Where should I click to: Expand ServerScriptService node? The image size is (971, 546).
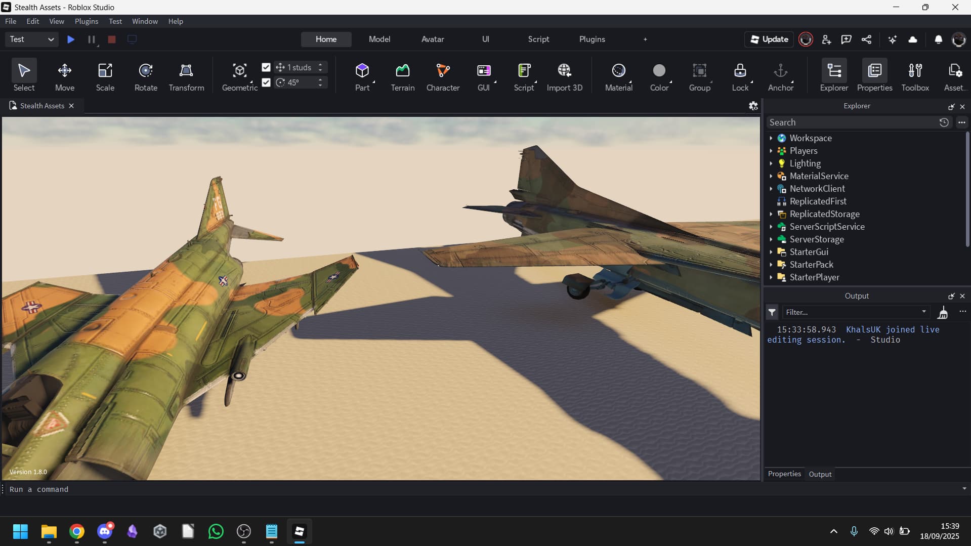pos(771,227)
